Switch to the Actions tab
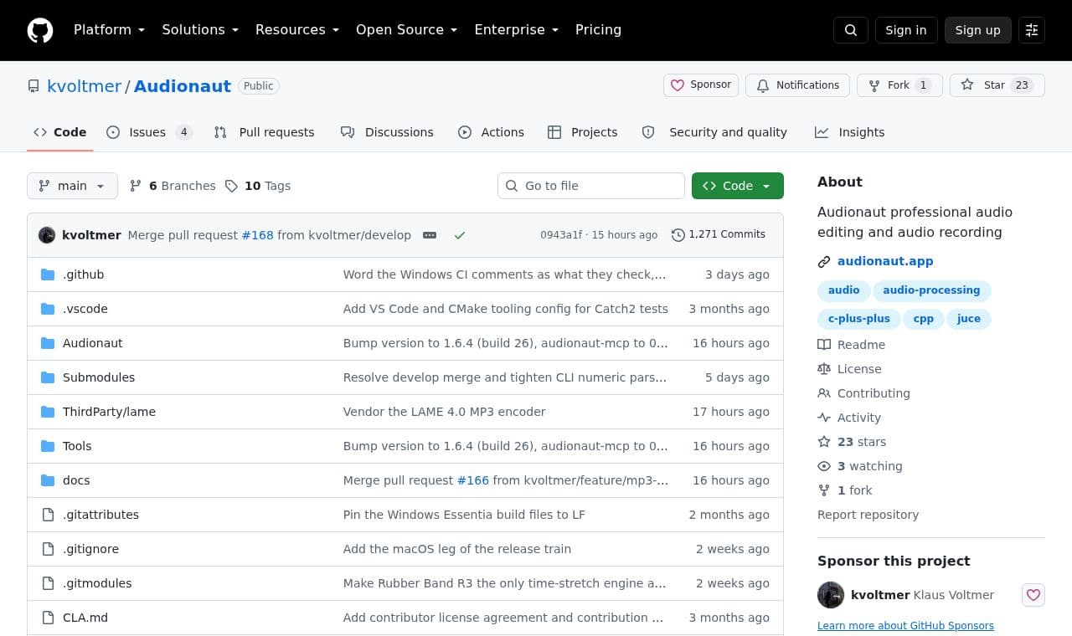Screen dimensions: 1072x636 pyautogui.click(x=491, y=132)
